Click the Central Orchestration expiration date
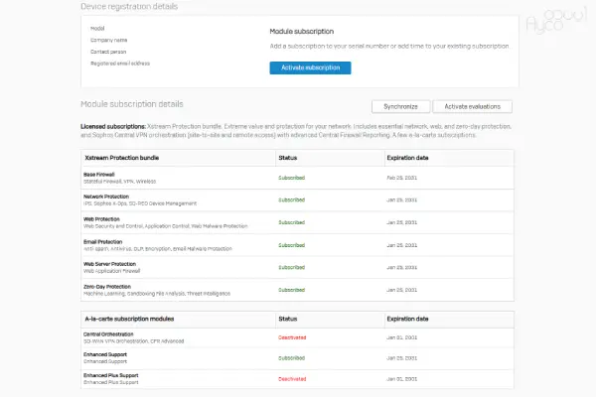 click(401, 337)
